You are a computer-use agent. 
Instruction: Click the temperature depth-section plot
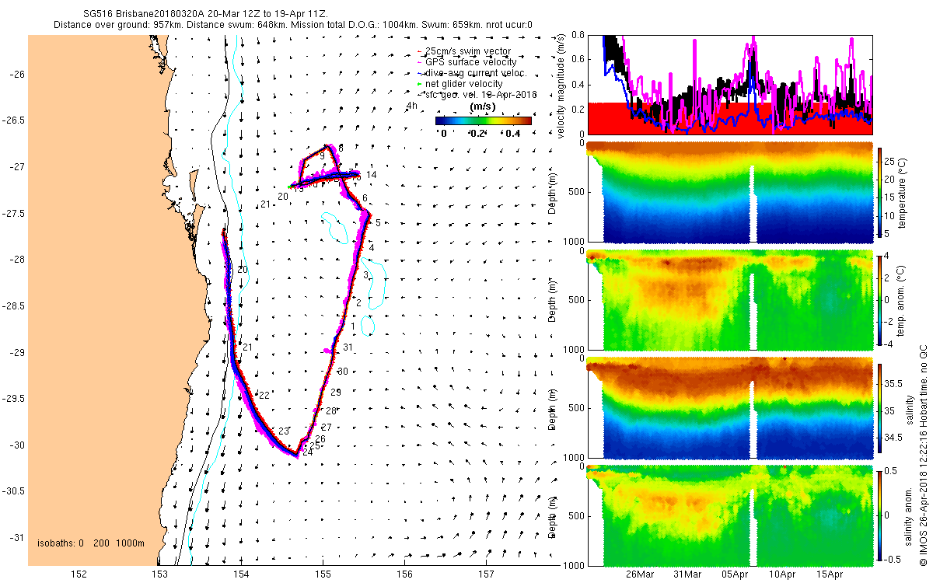(x=730, y=193)
